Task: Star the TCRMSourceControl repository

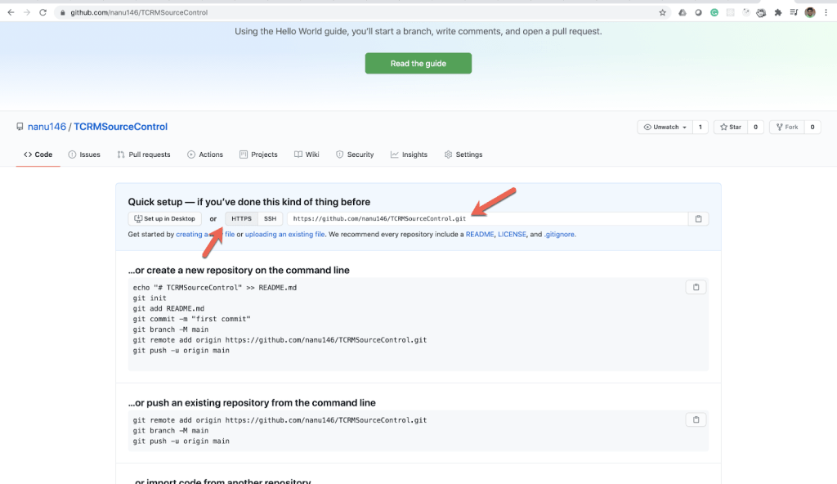Action: (x=729, y=128)
